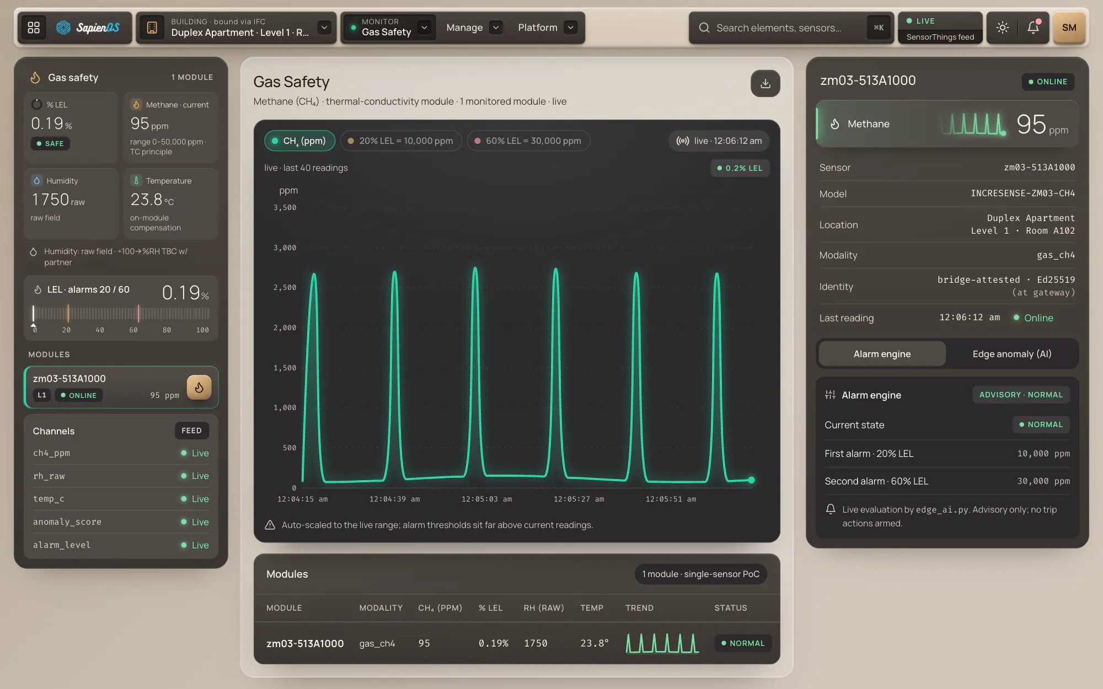Viewport: 1103px width, 689px height.
Task: Sort by CH₄ (PPM) column header
Action: point(440,607)
